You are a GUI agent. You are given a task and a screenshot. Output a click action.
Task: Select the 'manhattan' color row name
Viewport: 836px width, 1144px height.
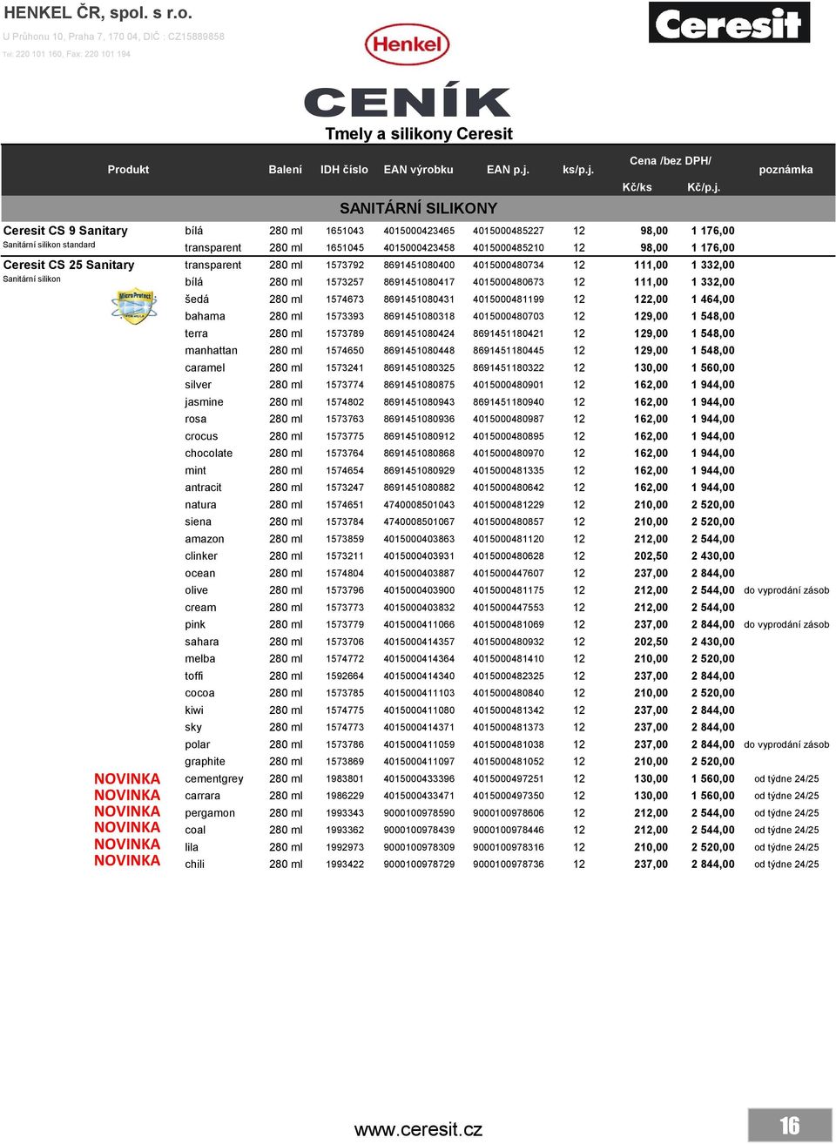(211, 350)
